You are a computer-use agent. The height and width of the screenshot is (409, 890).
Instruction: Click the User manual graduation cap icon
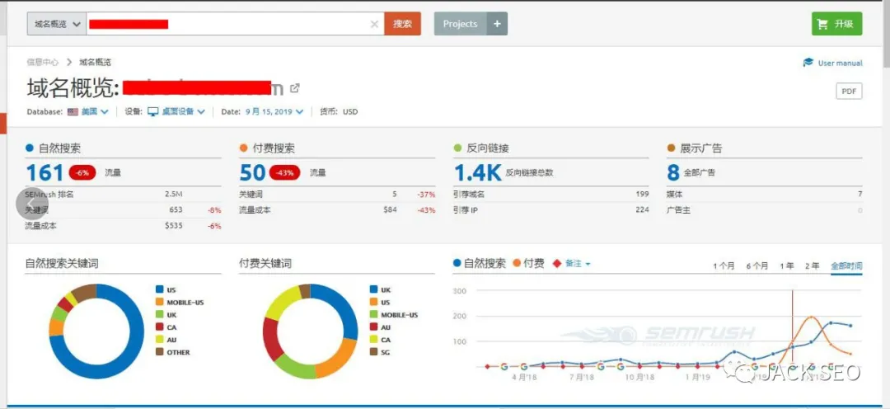[808, 63]
